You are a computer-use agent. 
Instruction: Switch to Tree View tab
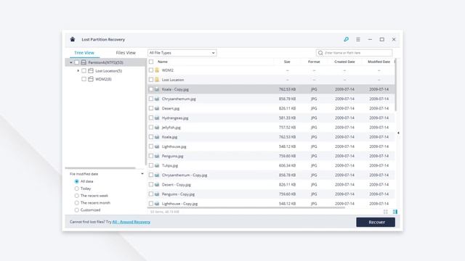(84, 53)
